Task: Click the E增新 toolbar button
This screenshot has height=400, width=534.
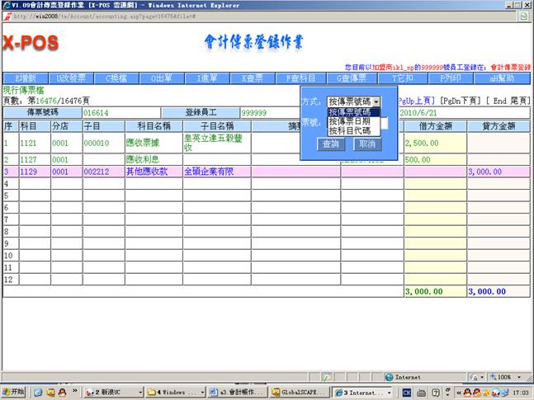Action: tap(27, 78)
